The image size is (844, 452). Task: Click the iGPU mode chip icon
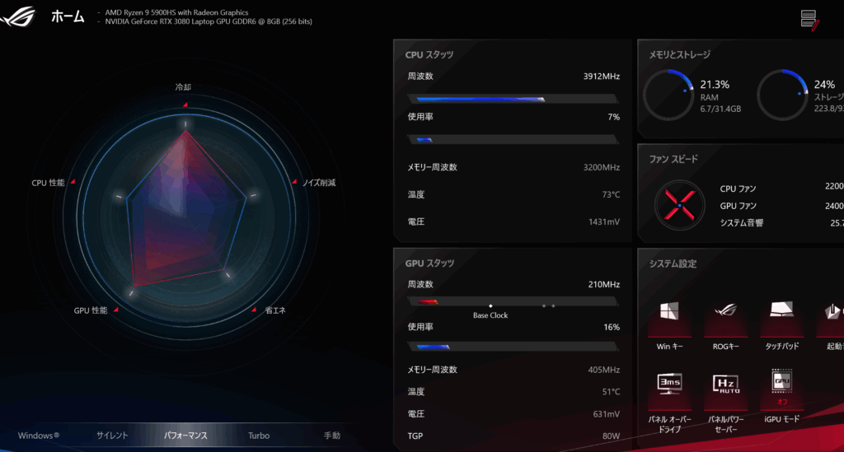coord(781,382)
